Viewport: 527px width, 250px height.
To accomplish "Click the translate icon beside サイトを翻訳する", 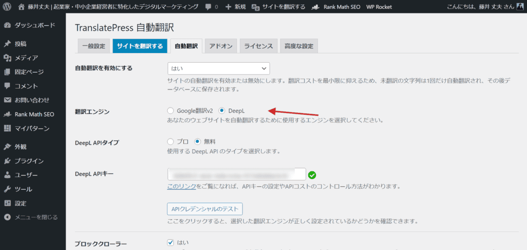I will pyautogui.click(x=255, y=7).
